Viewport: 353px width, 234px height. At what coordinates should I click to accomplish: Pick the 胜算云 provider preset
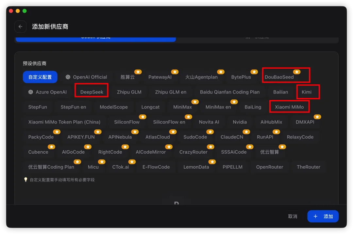pos(128,77)
